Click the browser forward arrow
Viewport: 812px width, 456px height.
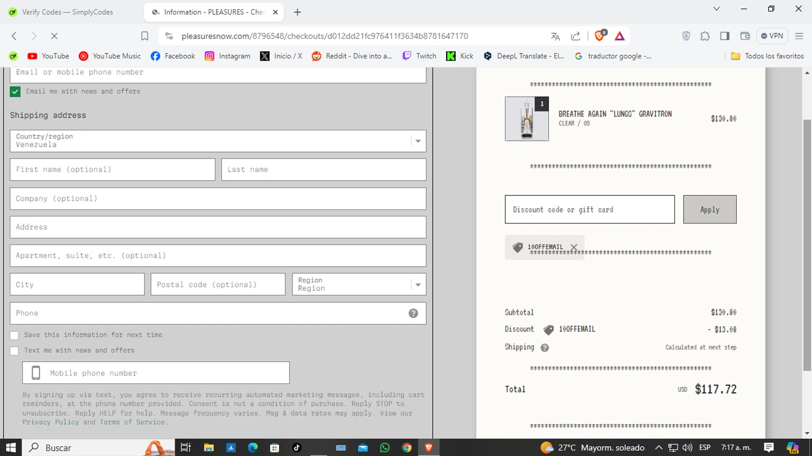coord(34,36)
